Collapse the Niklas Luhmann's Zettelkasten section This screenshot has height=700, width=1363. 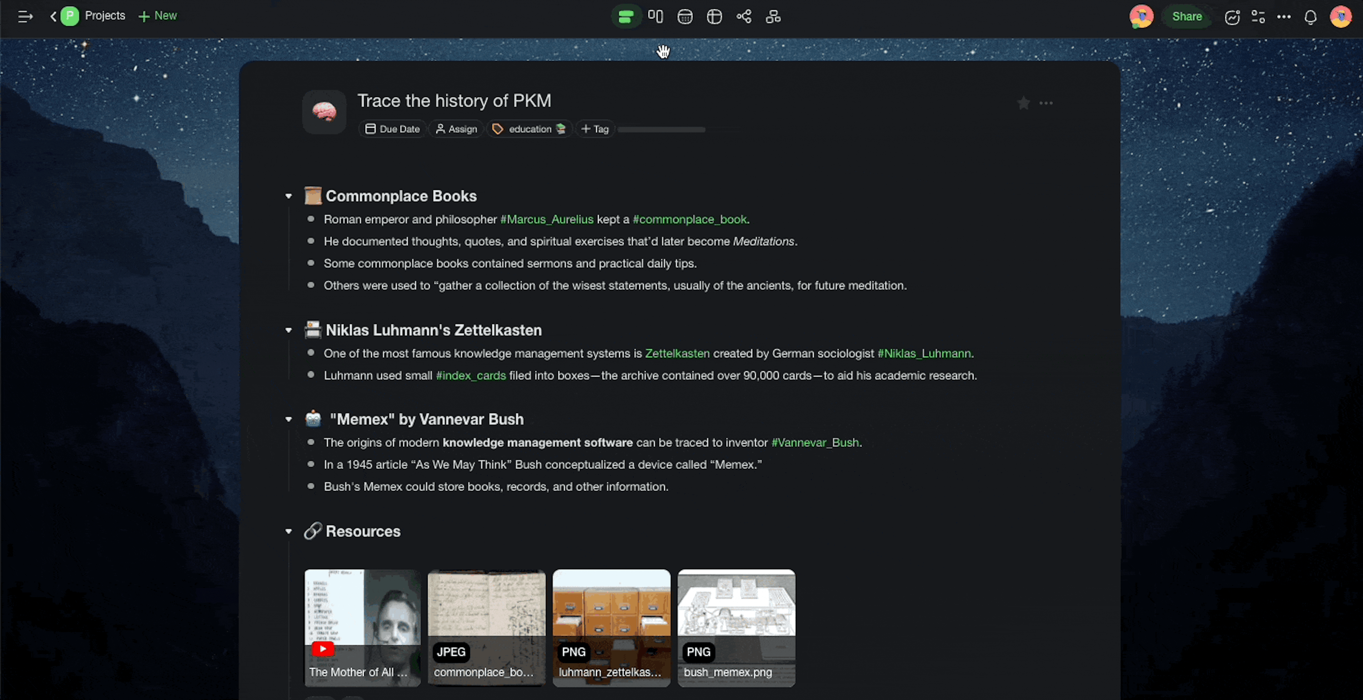[x=289, y=329]
